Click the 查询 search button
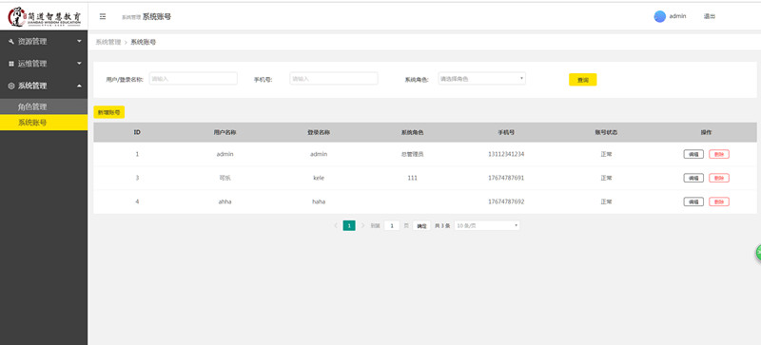The image size is (761, 345). point(582,80)
